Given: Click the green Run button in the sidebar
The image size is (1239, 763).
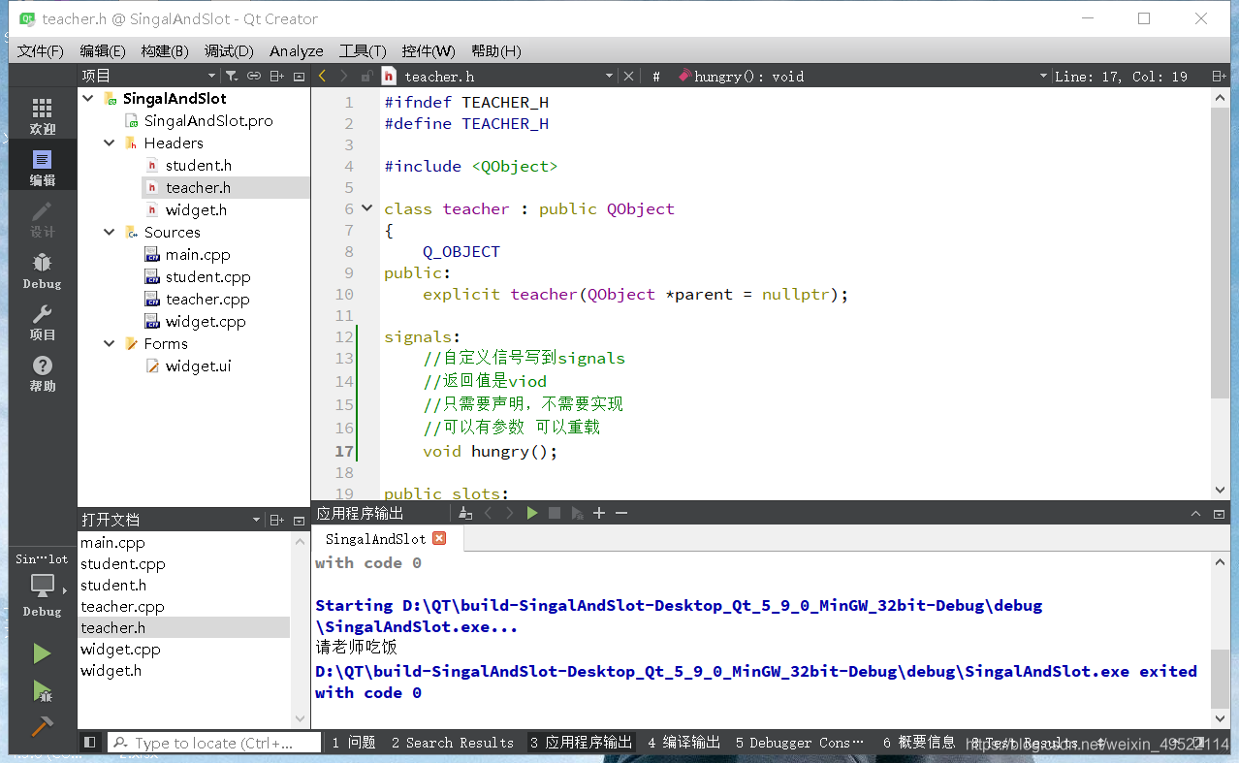Looking at the screenshot, I should [x=42, y=654].
